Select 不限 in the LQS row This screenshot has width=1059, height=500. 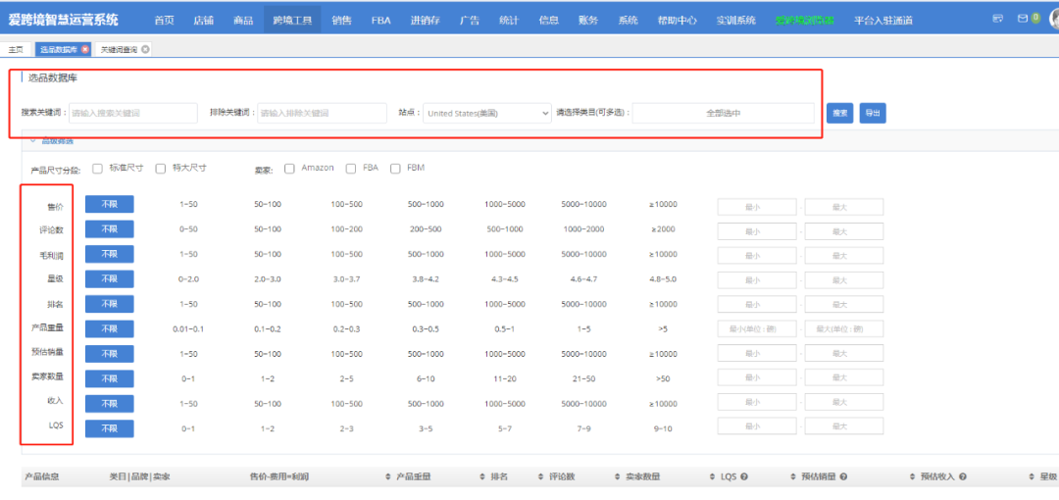(110, 428)
